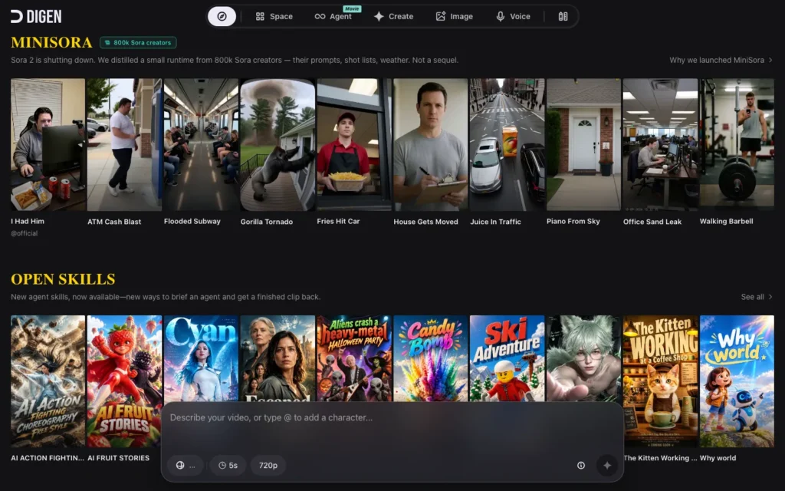Open the 5s duration selector
The width and height of the screenshot is (785, 491).
(228, 466)
